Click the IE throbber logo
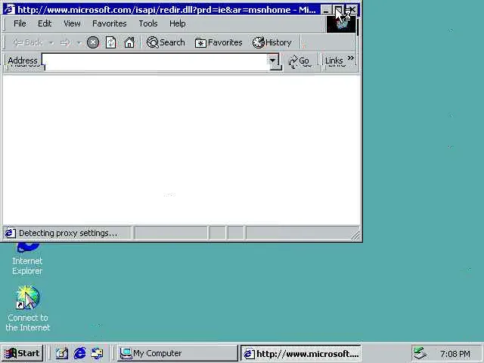484x363 pixels. pos(341,24)
